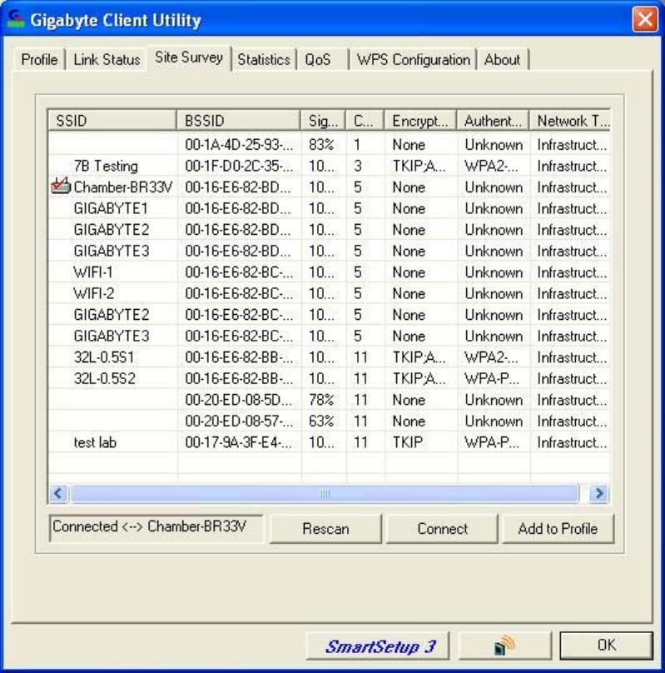Click the Network T... column header
This screenshot has width=665, height=673.
pos(570,121)
